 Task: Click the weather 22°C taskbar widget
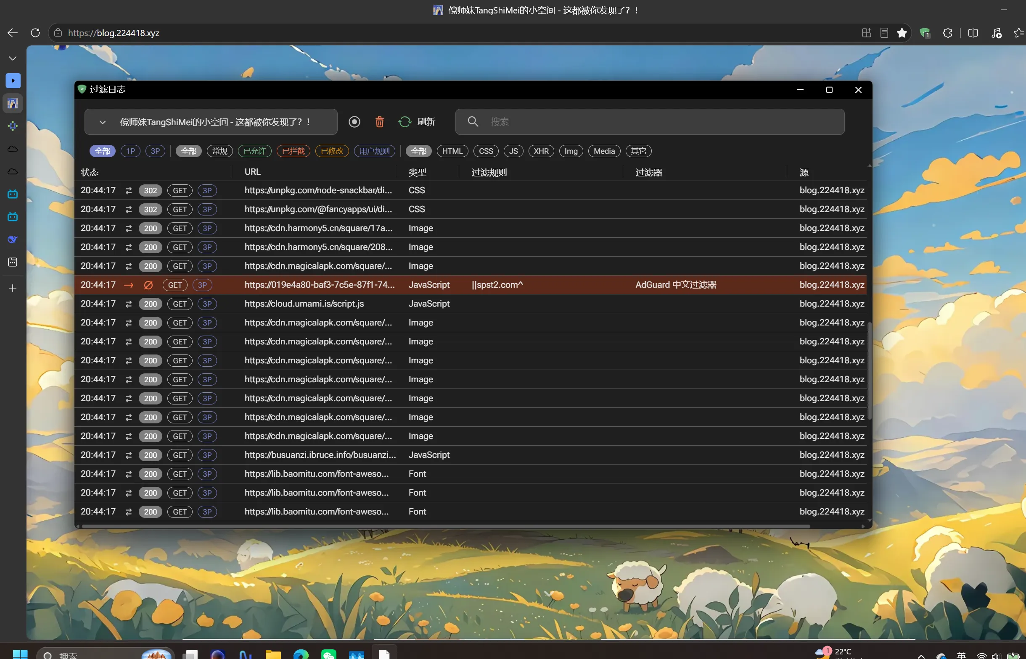point(834,653)
